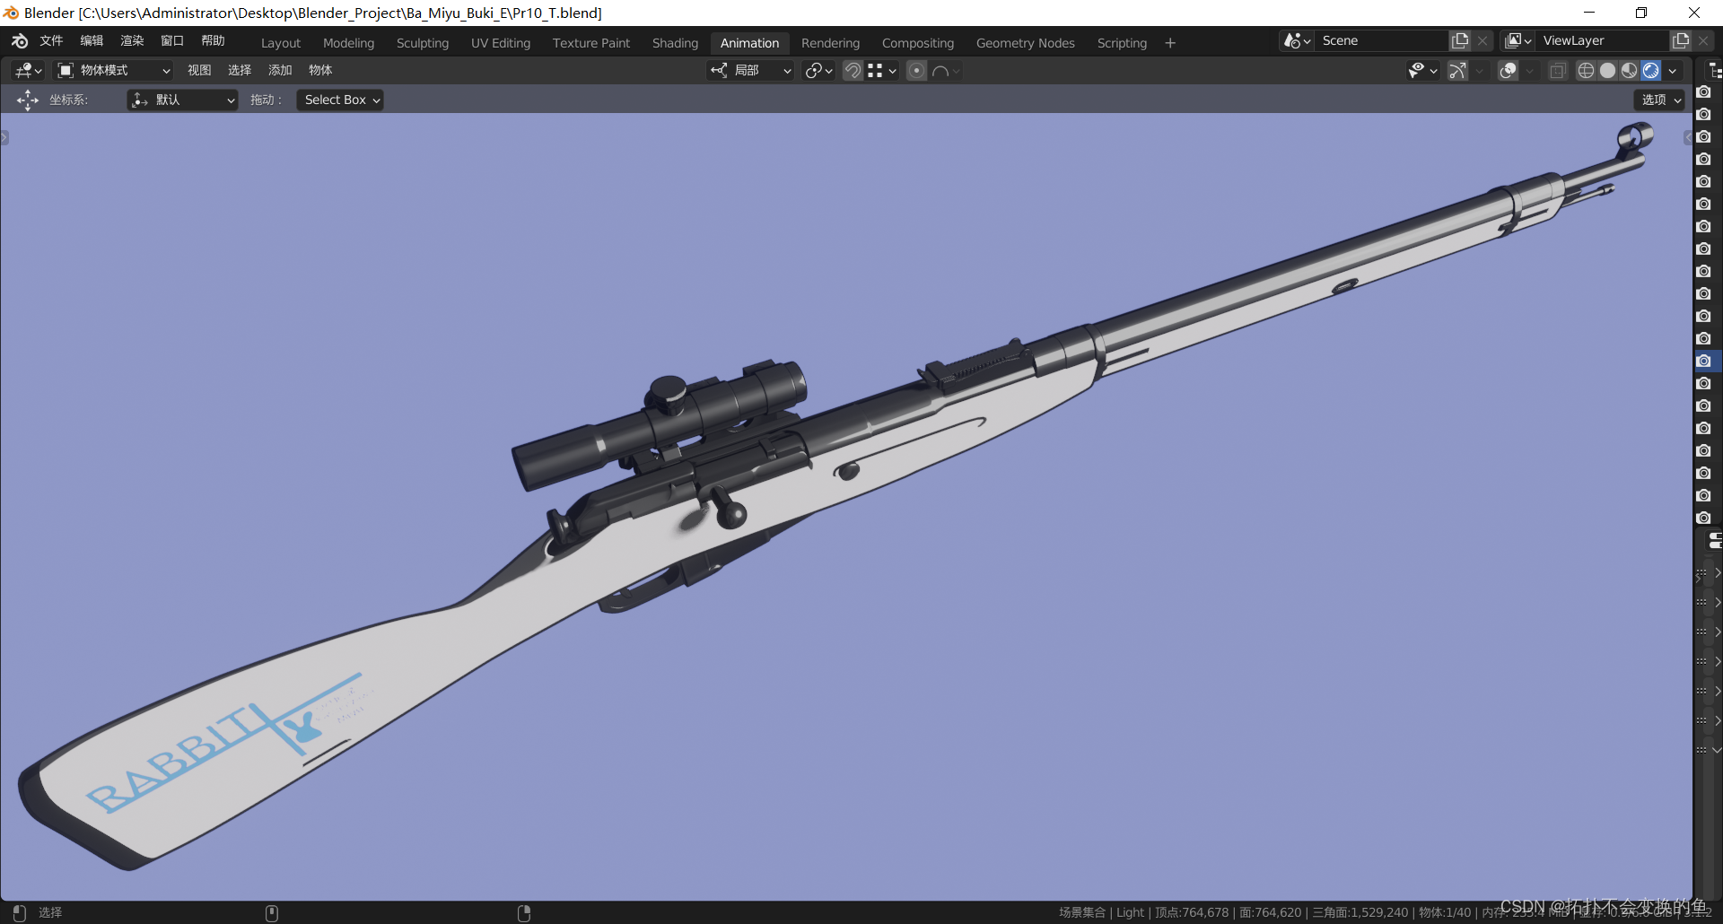Click the 场景集合 status bar text
Viewport: 1723px width, 924px height.
(1082, 912)
